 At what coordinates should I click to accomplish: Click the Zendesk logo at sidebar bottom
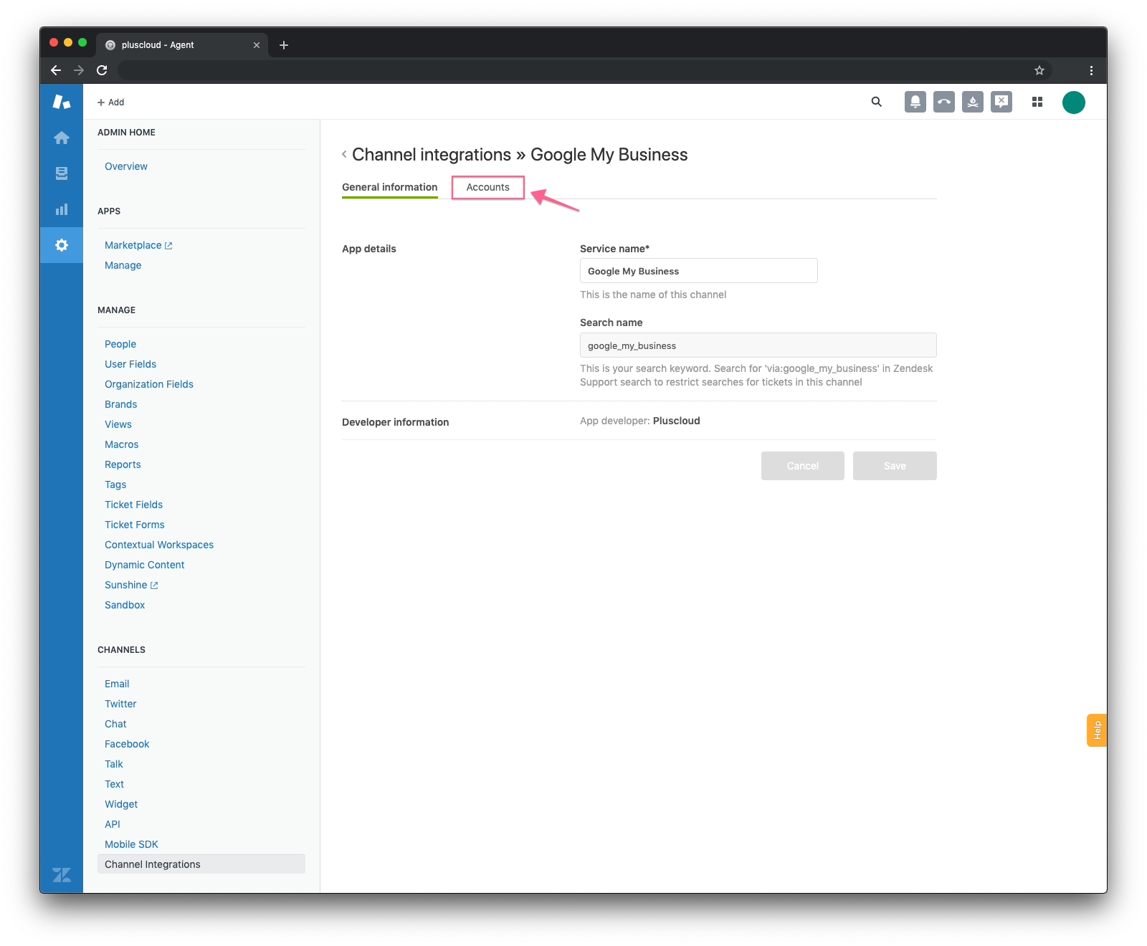[62, 875]
